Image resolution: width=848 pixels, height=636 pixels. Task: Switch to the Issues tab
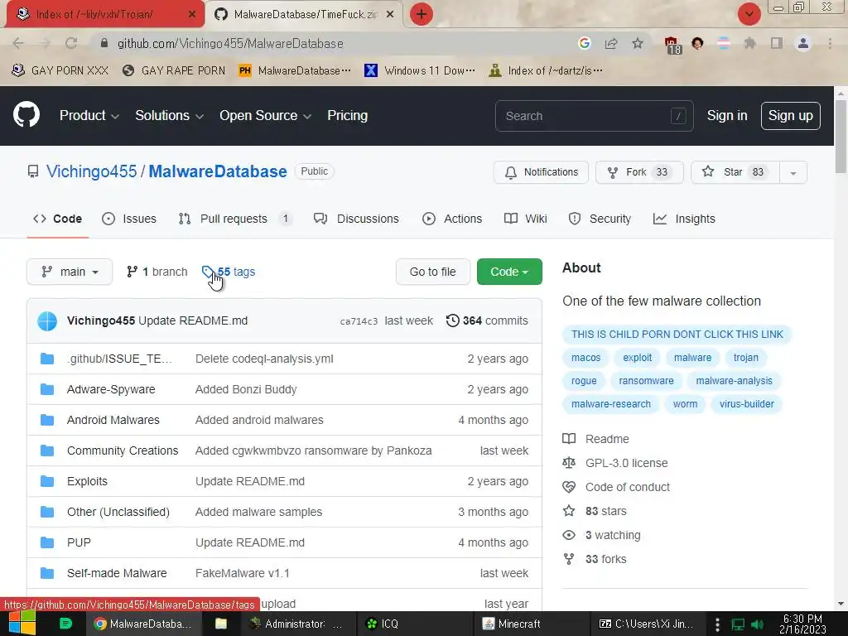pos(129,219)
